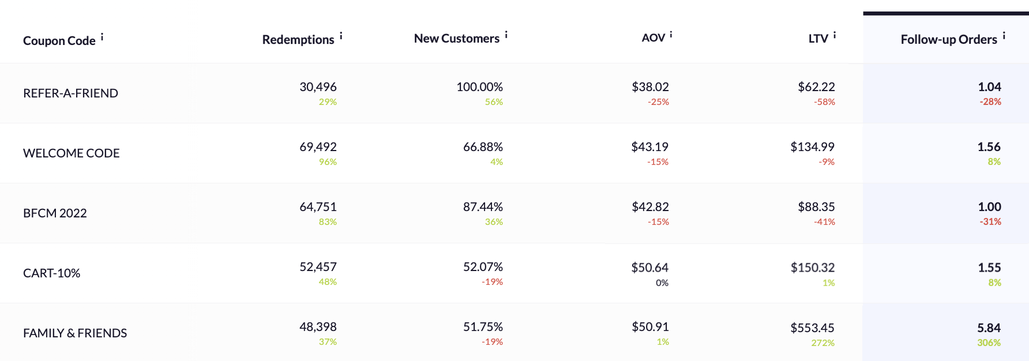
Task: Click info icon next to AOV
Action: 671,35
